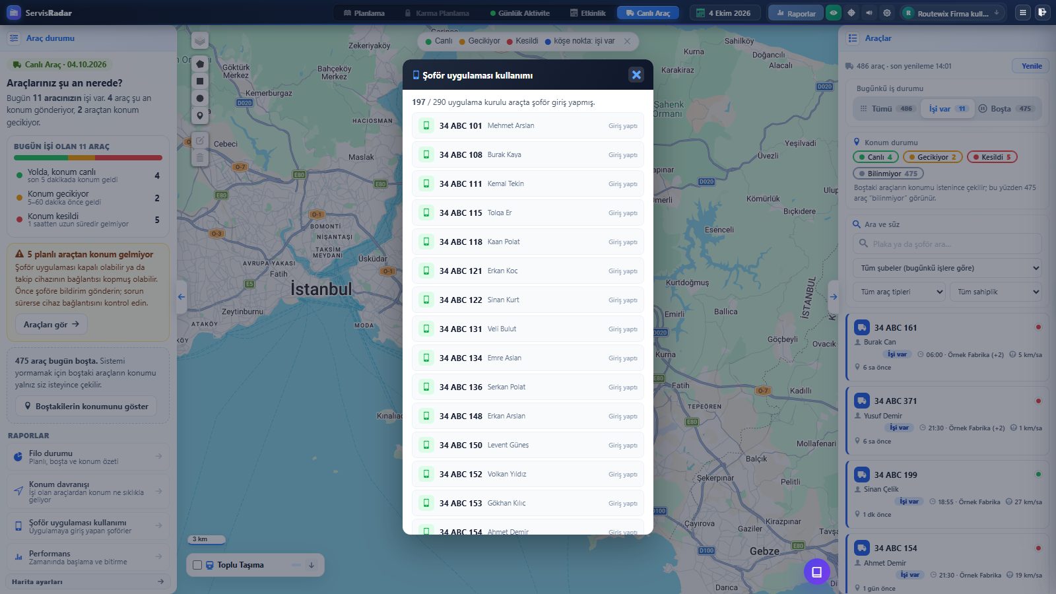Toggle the Kesildi 5 status chip
The height and width of the screenshot is (594, 1056).
[992, 157]
